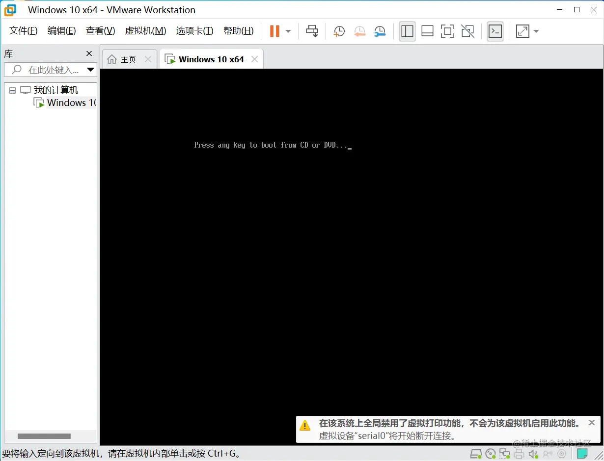This screenshot has width=604, height=461.
Task: Open the 查看(V) menu
Action: 100,31
